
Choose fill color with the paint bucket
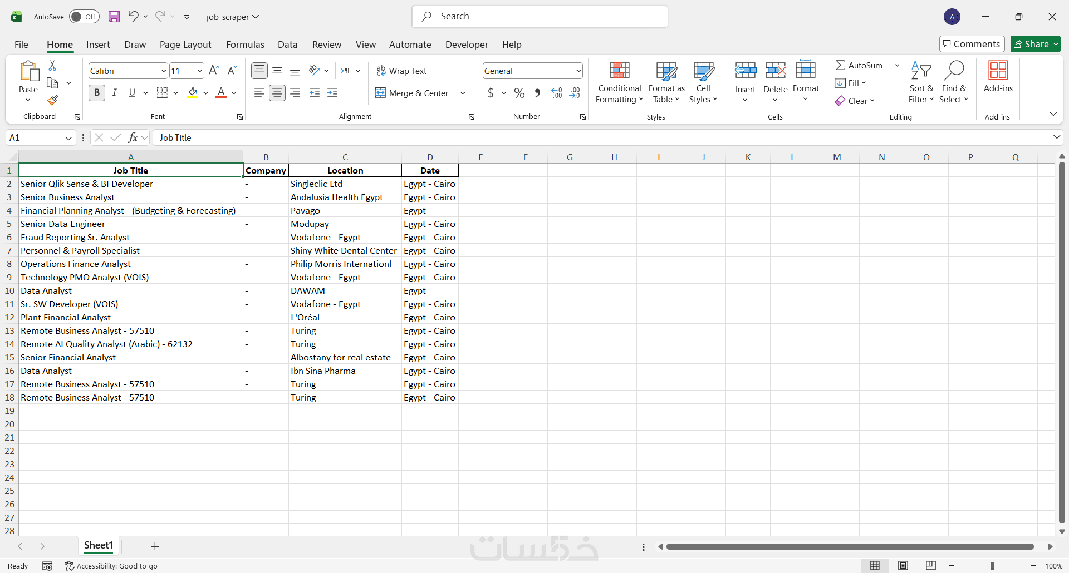pos(193,93)
